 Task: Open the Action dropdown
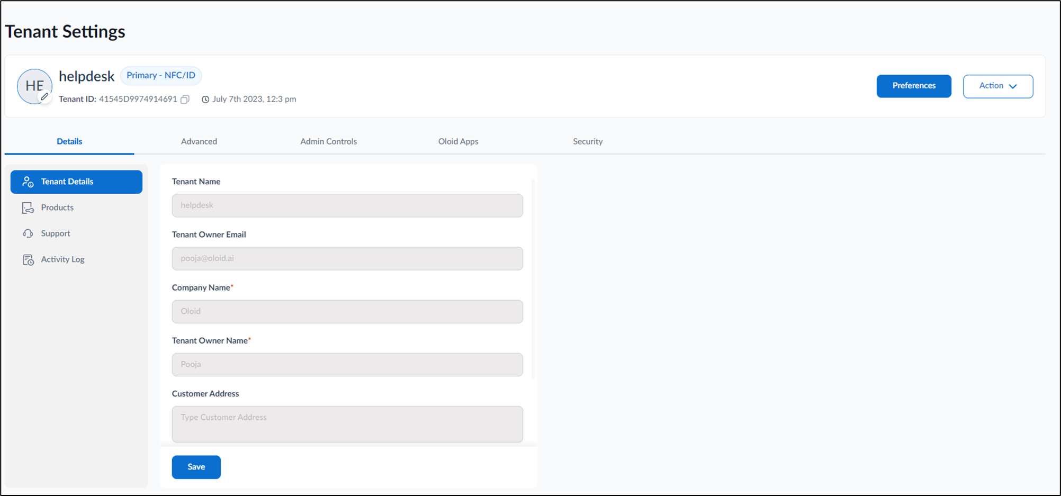pos(998,86)
